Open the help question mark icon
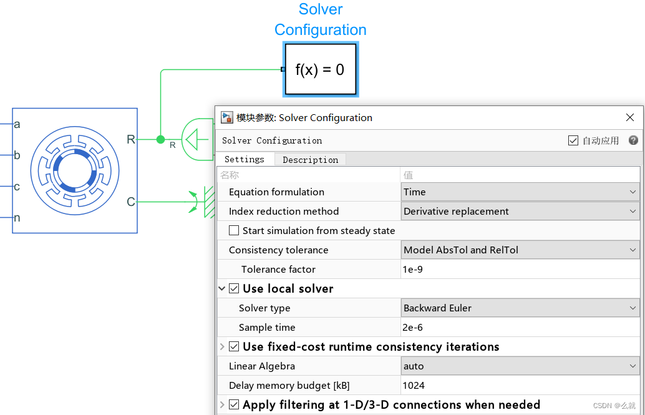The height and width of the screenshot is (415, 645). click(x=634, y=140)
